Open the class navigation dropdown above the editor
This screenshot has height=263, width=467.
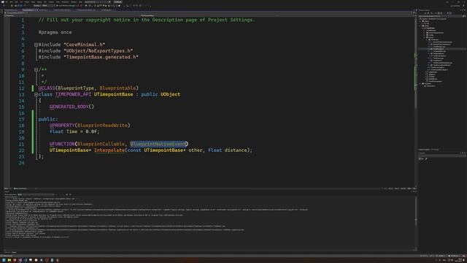(209, 15)
